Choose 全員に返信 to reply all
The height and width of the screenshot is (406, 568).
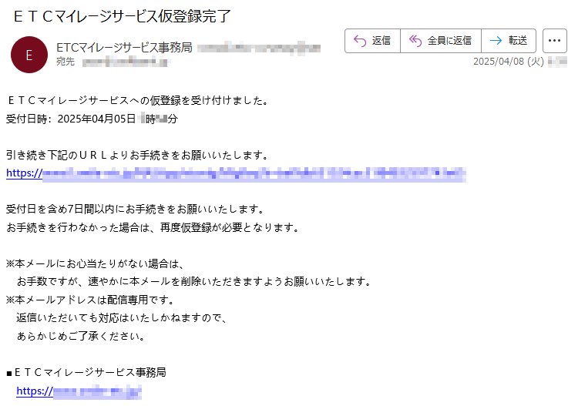441,41
